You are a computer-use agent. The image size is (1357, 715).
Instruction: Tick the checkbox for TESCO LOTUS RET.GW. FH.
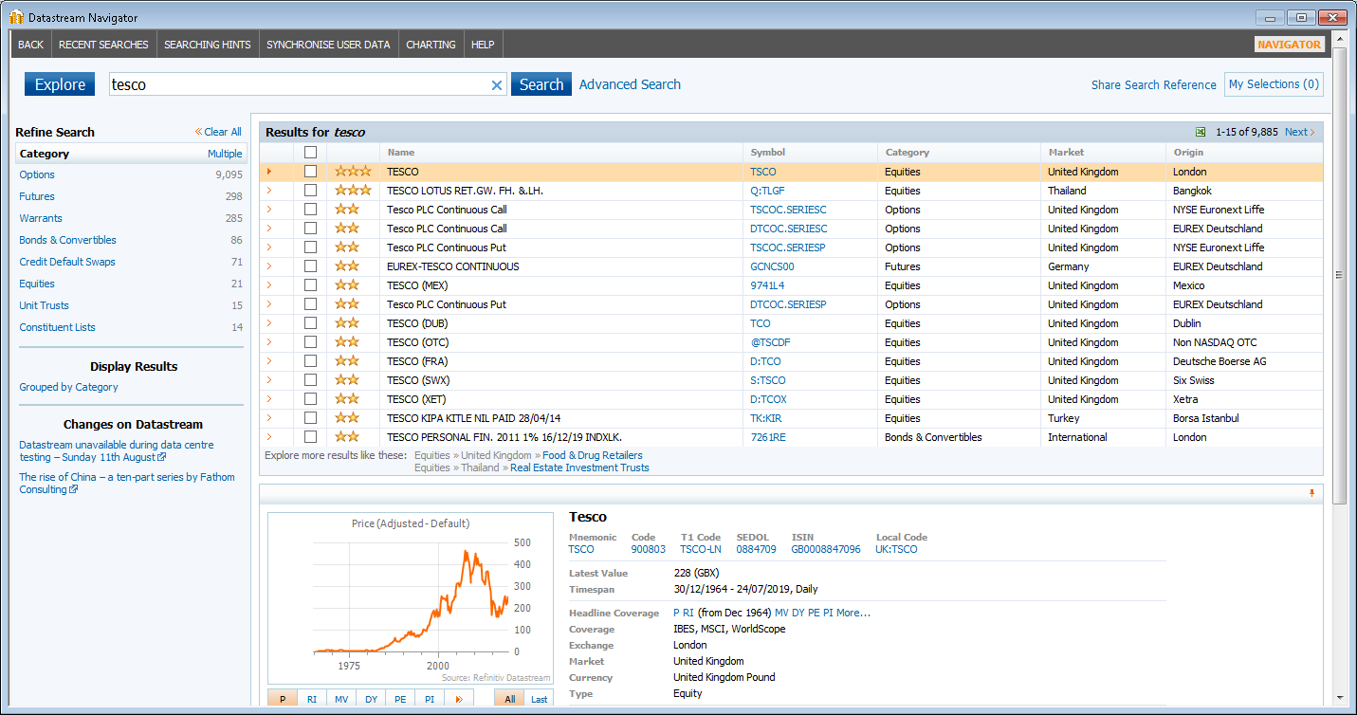point(310,191)
